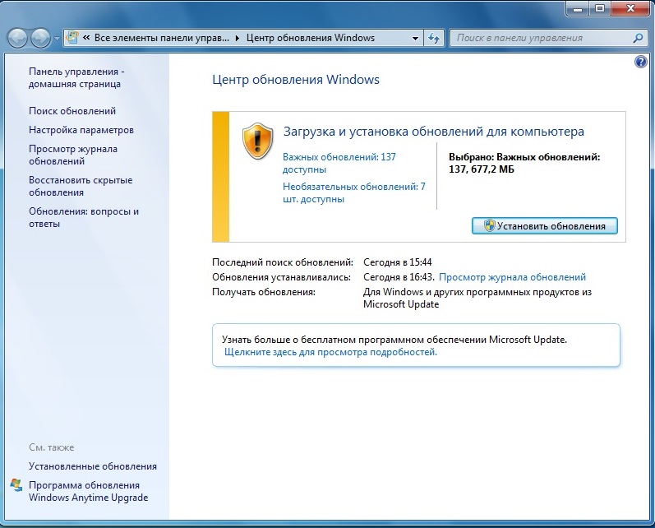
Task: Click the page heading 'Центр обновления Windows'
Action: 296,80
